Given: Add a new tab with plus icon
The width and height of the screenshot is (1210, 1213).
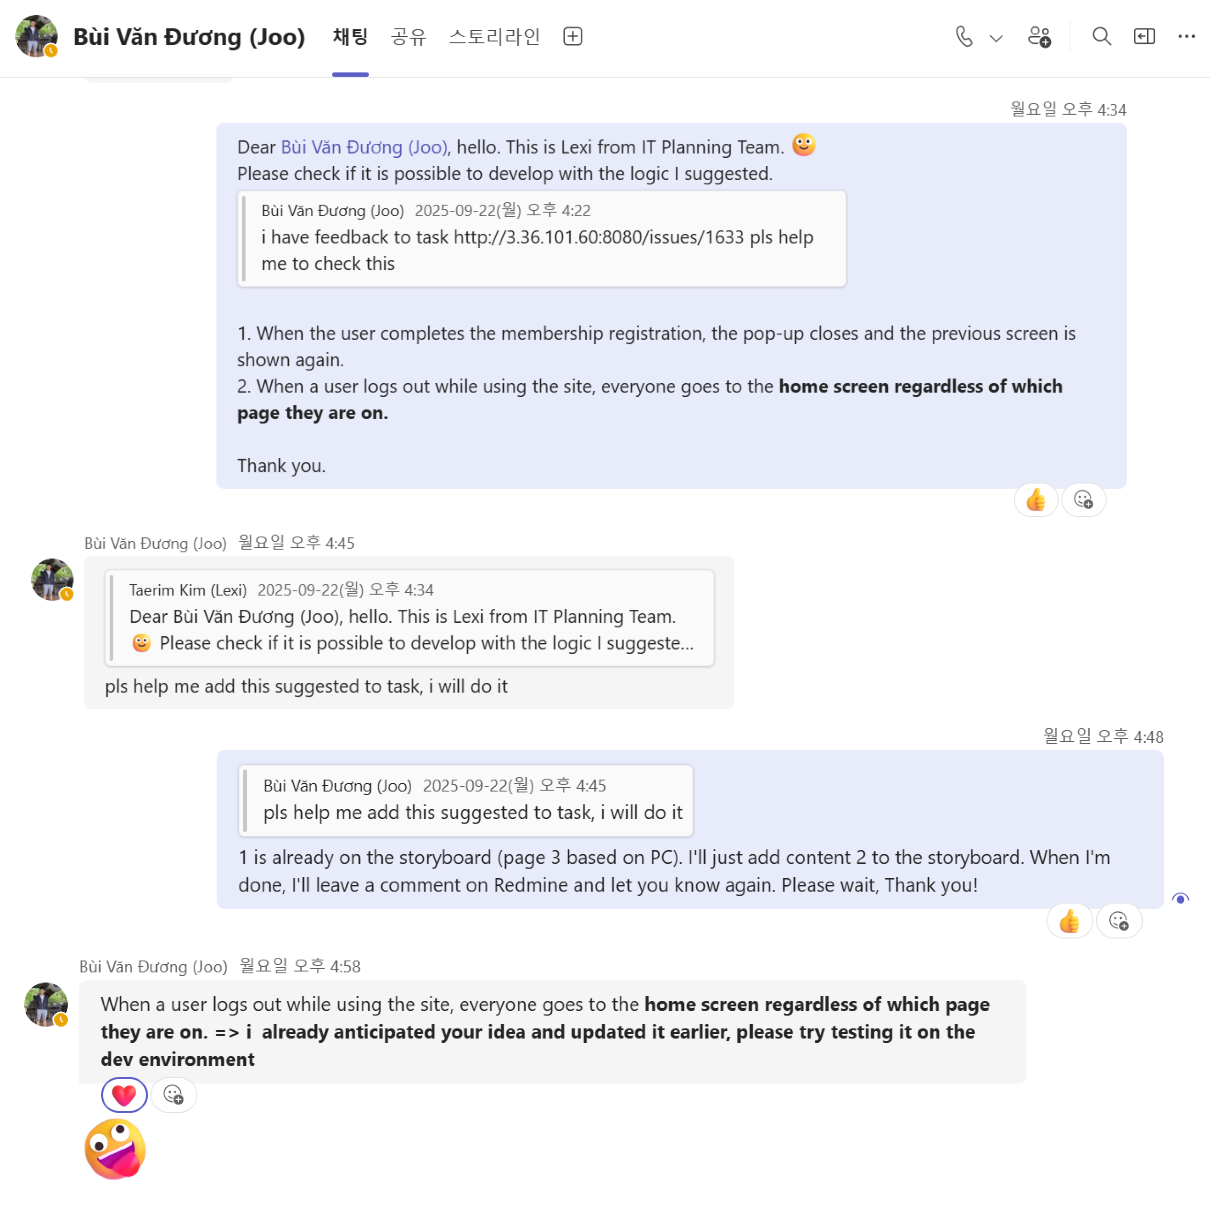Looking at the screenshot, I should [572, 36].
